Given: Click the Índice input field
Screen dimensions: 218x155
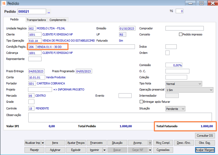Looking at the screenshot, I should (x=171, y=47).
